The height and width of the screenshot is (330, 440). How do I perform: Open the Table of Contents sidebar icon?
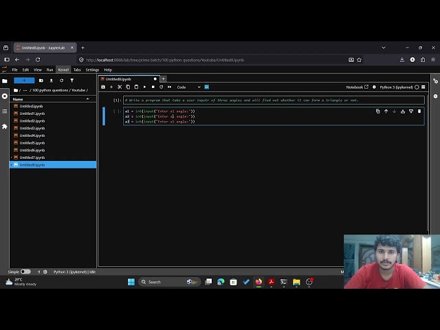click(x=5, y=111)
